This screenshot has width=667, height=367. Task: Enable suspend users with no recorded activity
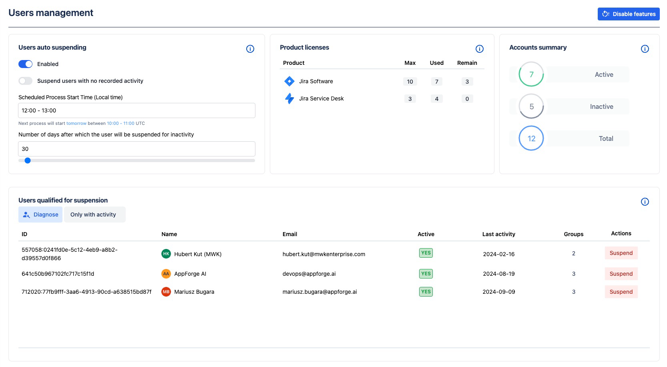pyautogui.click(x=26, y=81)
